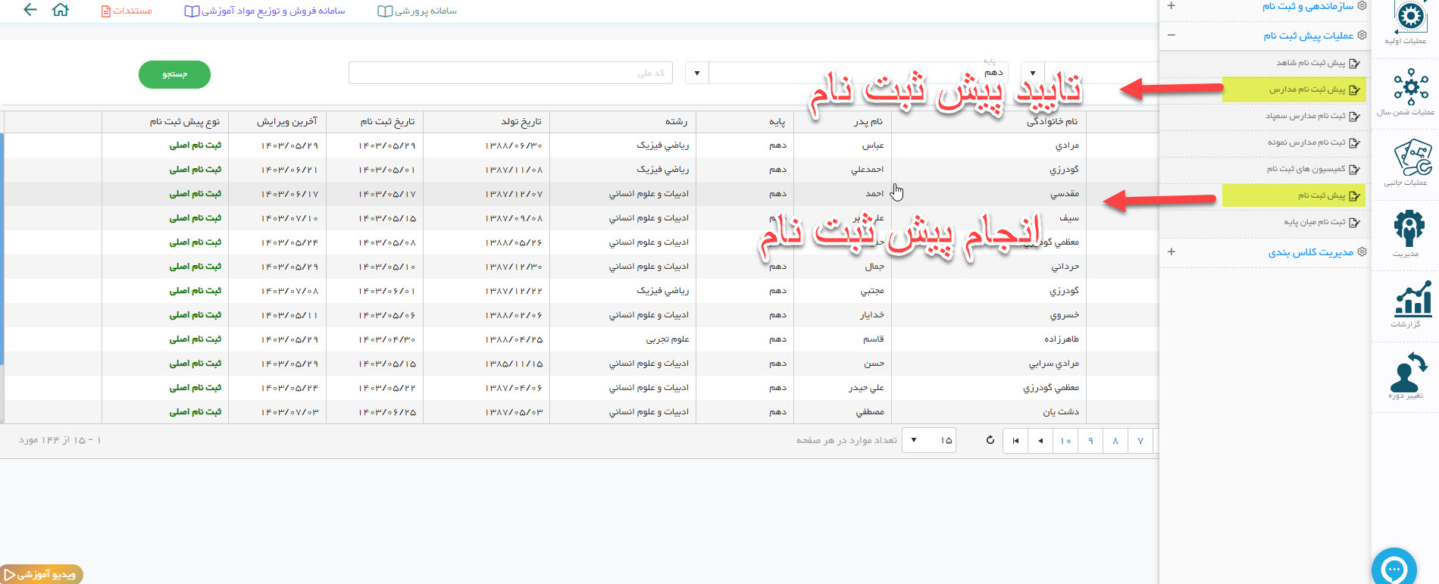Click the table refresh icon
The image size is (1439, 584).
pyautogui.click(x=990, y=440)
